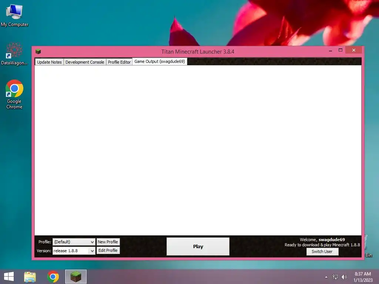Open the Profile Editor tab

[119, 62]
